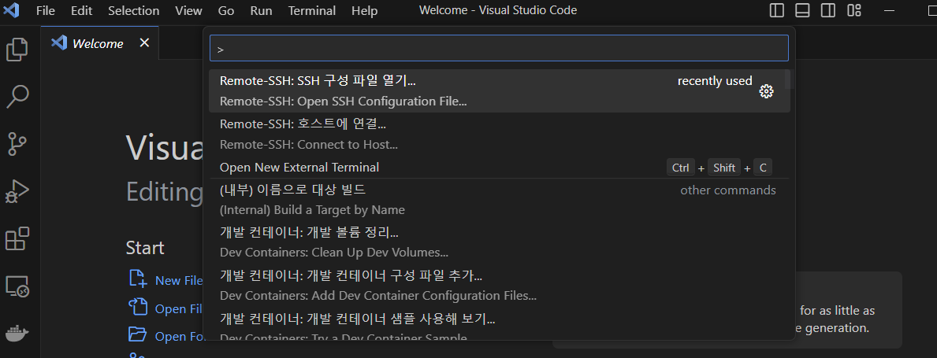Click the New File icon under Start

(137, 279)
